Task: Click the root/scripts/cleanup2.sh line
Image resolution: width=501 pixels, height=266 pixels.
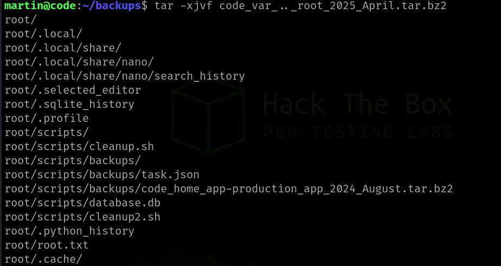Action: point(82,217)
